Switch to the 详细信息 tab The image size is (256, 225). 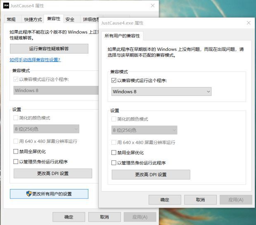(x=91, y=19)
